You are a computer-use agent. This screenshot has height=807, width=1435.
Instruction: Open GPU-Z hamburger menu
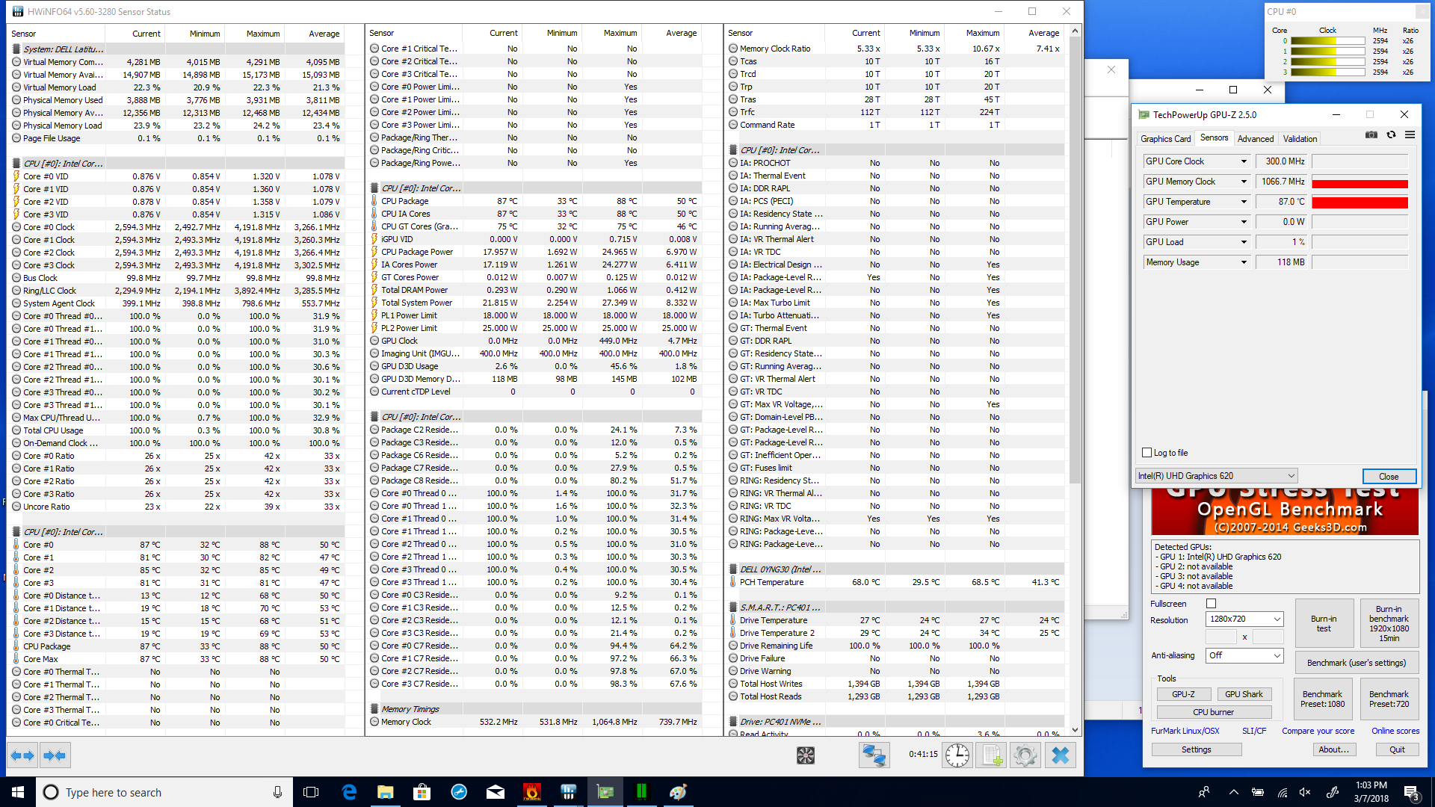pos(1410,135)
